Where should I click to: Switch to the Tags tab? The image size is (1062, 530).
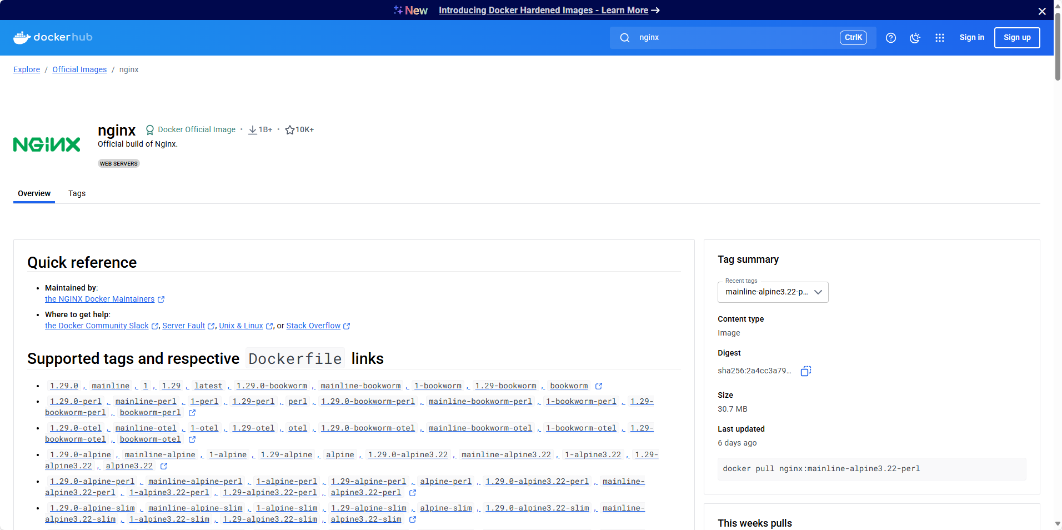77,193
